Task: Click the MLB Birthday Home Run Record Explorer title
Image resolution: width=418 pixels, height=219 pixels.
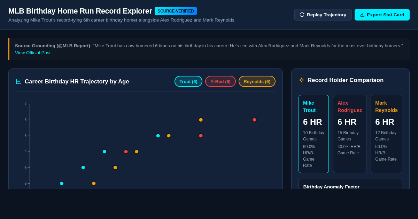Action: click(x=80, y=11)
